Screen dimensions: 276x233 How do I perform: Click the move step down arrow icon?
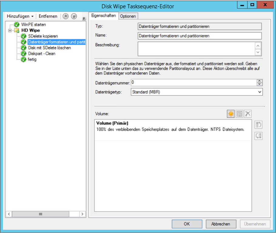74,16
